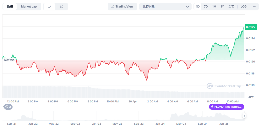Click the 0.01203 opening price label
Viewport: 261px width, 130px height.
(9, 60)
